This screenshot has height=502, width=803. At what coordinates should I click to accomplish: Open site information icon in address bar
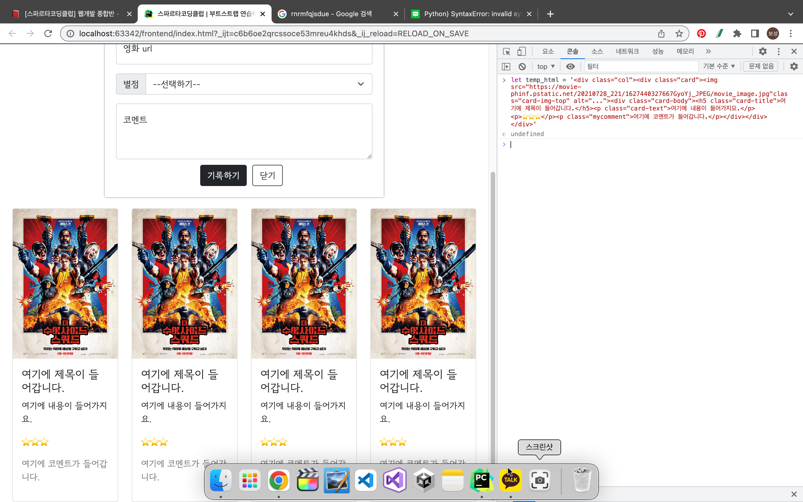[70, 33]
